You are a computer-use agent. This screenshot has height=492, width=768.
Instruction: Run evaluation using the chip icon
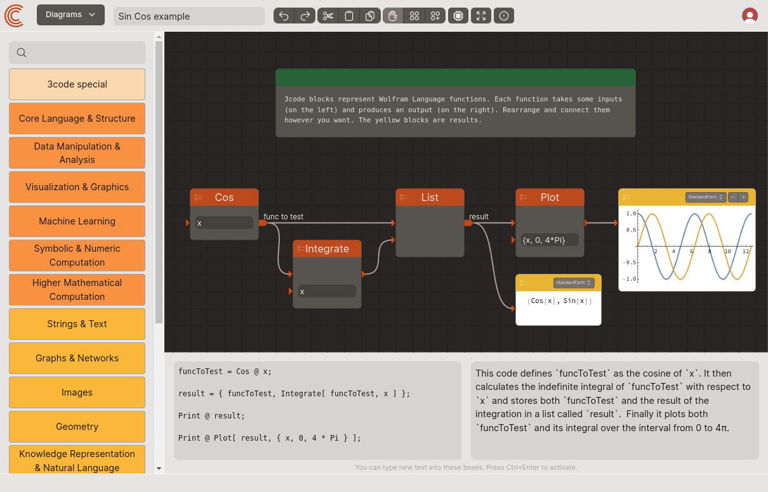(458, 15)
